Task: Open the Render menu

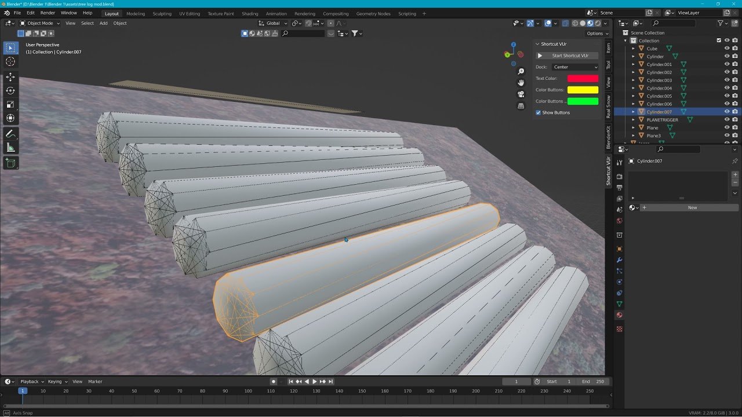Action: [x=48, y=13]
